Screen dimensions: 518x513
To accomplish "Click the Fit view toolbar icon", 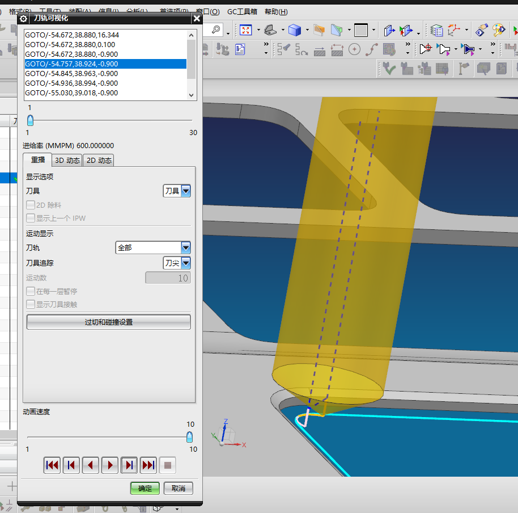I will (245, 30).
